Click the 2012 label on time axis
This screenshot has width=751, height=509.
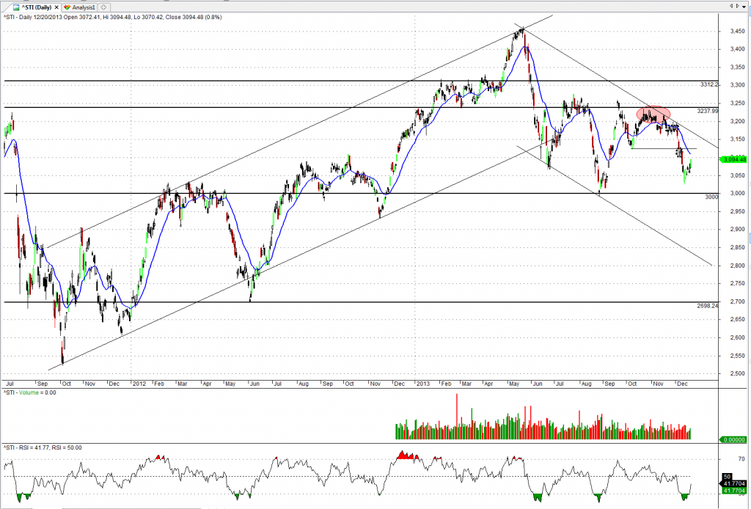point(138,383)
